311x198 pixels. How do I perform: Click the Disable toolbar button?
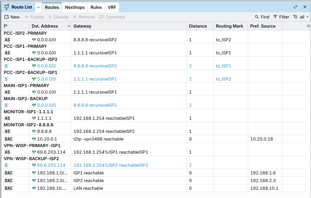click(58, 17)
